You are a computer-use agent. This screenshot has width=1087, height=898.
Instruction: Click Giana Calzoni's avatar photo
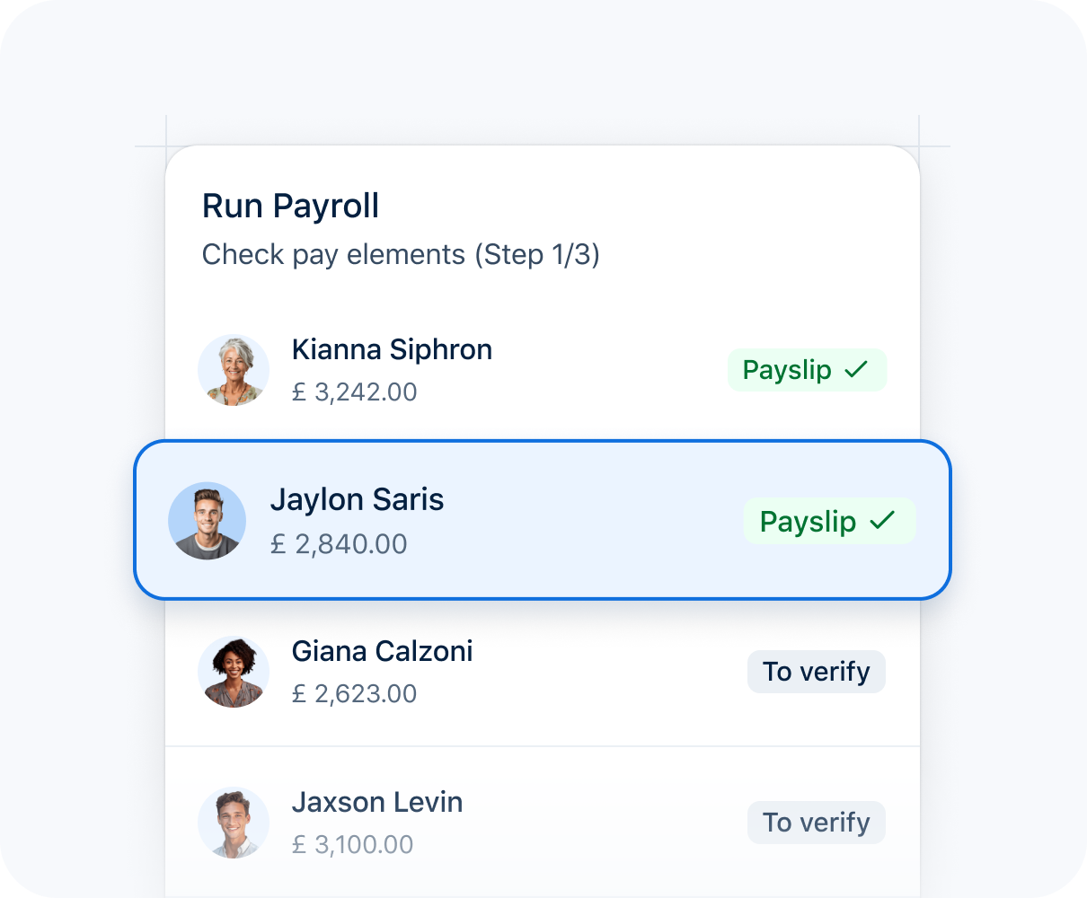(234, 672)
